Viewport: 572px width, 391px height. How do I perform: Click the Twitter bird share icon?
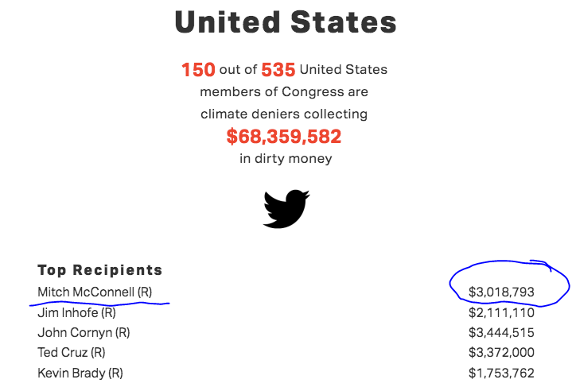[x=286, y=208]
